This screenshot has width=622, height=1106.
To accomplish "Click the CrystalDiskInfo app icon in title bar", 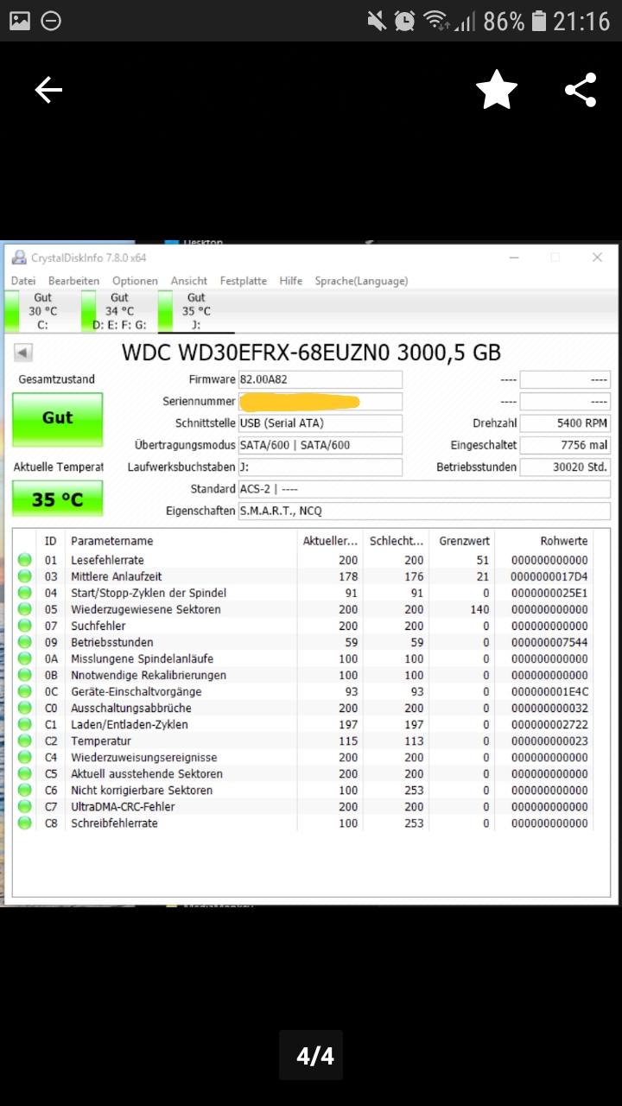I will pyautogui.click(x=19, y=257).
